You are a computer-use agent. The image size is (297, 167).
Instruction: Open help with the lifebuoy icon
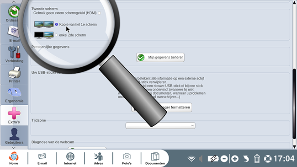pyautogui.click(x=268, y=159)
